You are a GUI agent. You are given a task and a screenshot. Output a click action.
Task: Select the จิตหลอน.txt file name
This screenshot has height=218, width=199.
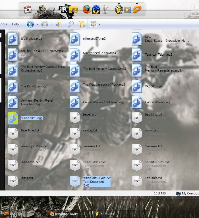(x=92, y=146)
